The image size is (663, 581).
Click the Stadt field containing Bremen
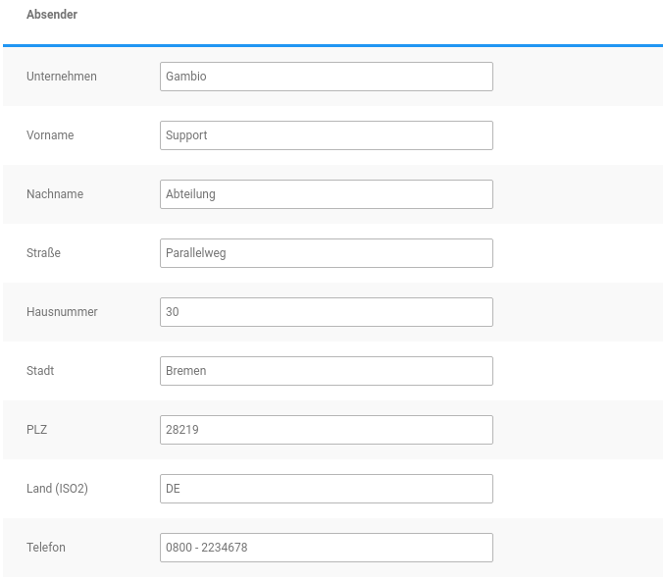tap(326, 371)
